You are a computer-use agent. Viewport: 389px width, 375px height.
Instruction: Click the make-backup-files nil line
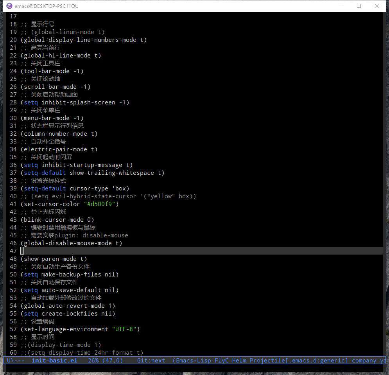coord(70,275)
